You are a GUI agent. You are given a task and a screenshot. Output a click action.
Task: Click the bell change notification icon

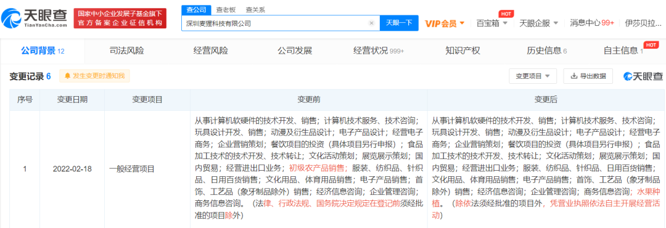67,76
